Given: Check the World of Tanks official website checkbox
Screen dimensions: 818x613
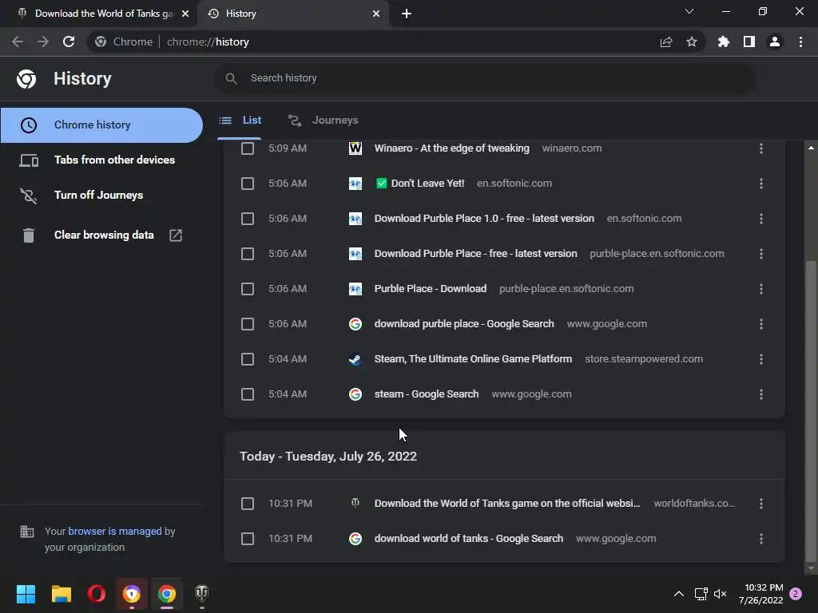Looking at the screenshot, I should [248, 504].
